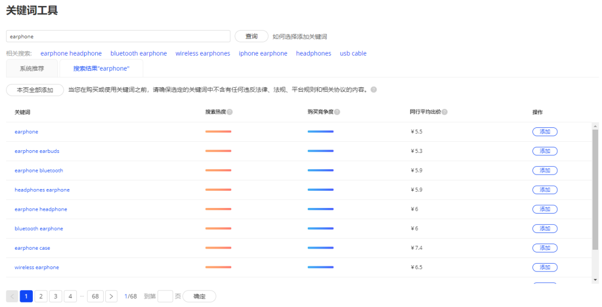The height and width of the screenshot is (307, 602).
Task: Click related search 'earphone headphone'
Action: [x=71, y=53]
